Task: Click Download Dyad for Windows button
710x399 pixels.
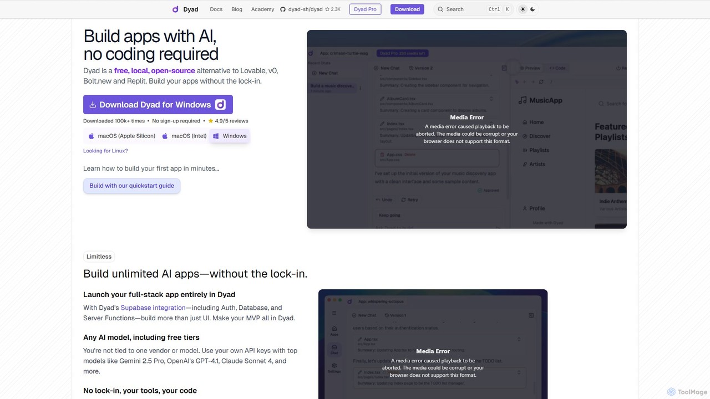Action: [x=158, y=105]
